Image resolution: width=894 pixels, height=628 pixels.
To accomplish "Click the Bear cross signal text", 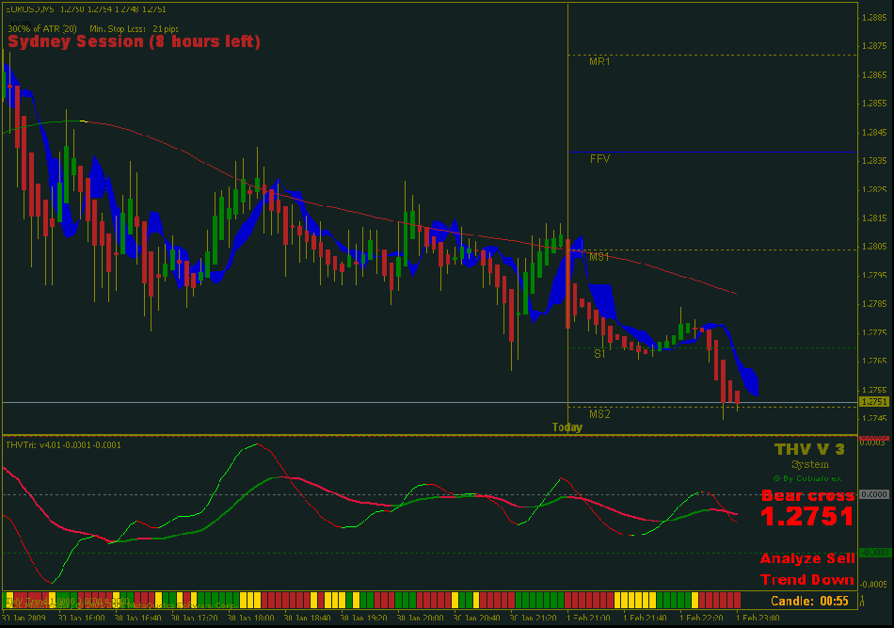I will 807,495.
